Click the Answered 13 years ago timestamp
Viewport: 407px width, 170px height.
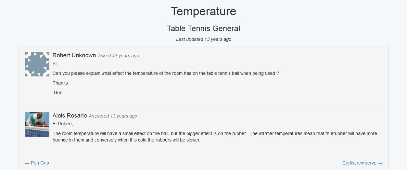tap(113, 116)
